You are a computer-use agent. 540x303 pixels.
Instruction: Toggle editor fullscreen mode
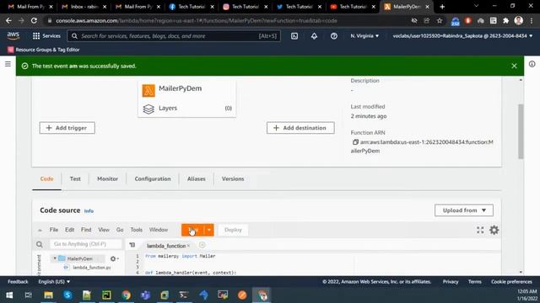coord(480,230)
